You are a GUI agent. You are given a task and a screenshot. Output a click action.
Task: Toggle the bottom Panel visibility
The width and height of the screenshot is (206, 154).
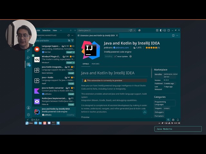tap(165, 30)
